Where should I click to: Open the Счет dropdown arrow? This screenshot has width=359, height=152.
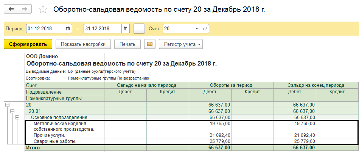(x=197, y=28)
